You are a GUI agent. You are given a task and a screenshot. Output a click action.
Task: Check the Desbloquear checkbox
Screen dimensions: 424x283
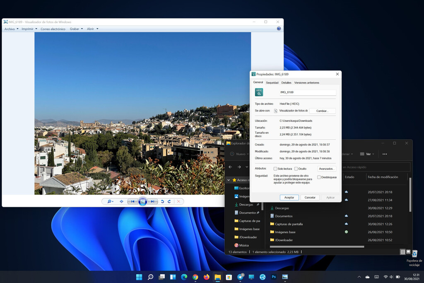319,177
